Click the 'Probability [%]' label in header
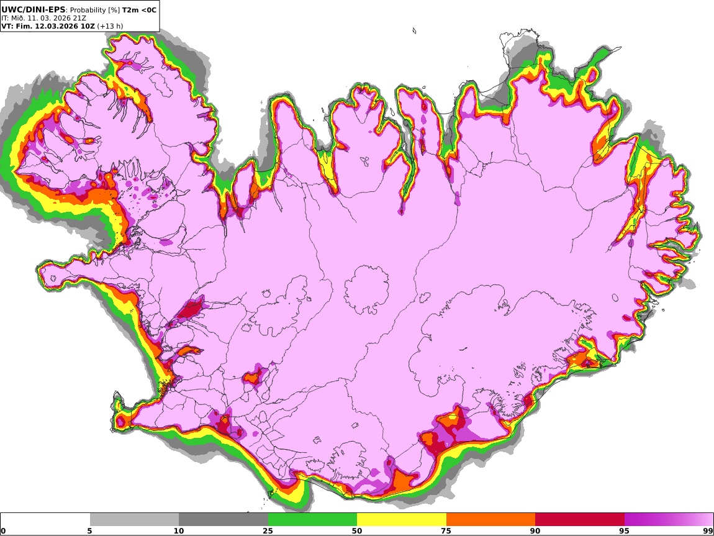714x536 pixels. click(x=95, y=10)
